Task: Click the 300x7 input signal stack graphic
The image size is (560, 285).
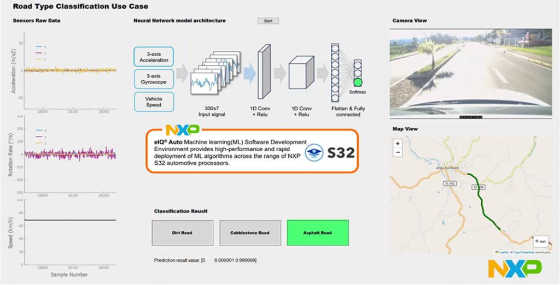Action: pyautogui.click(x=215, y=73)
